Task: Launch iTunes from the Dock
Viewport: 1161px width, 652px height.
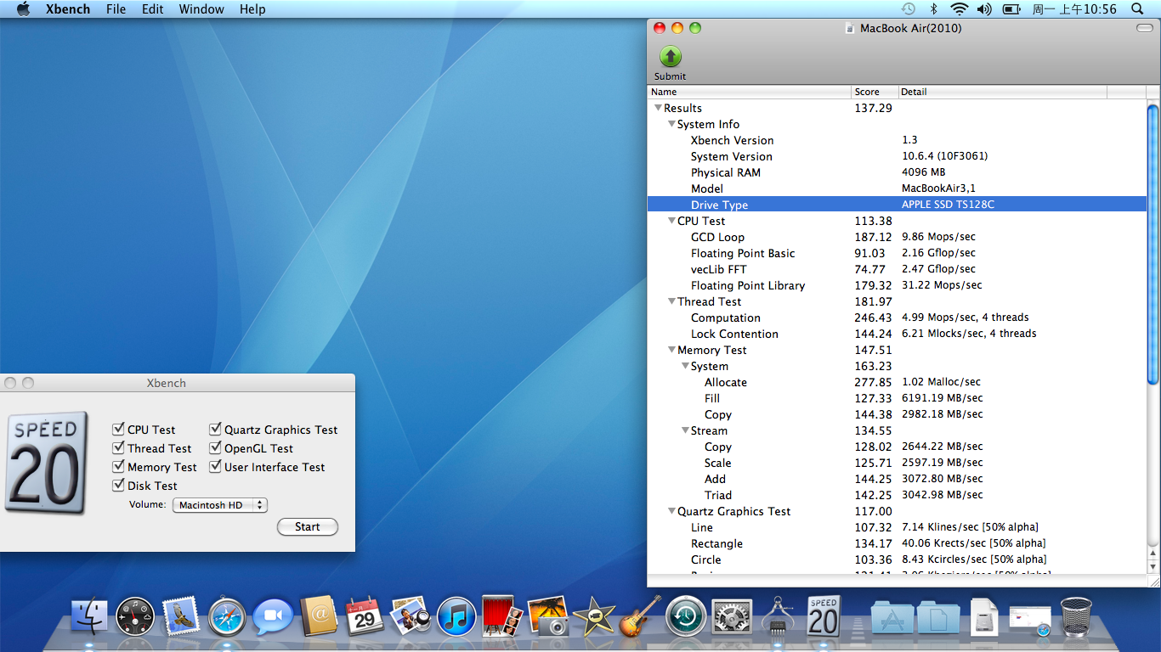Action: tap(456, 617)
